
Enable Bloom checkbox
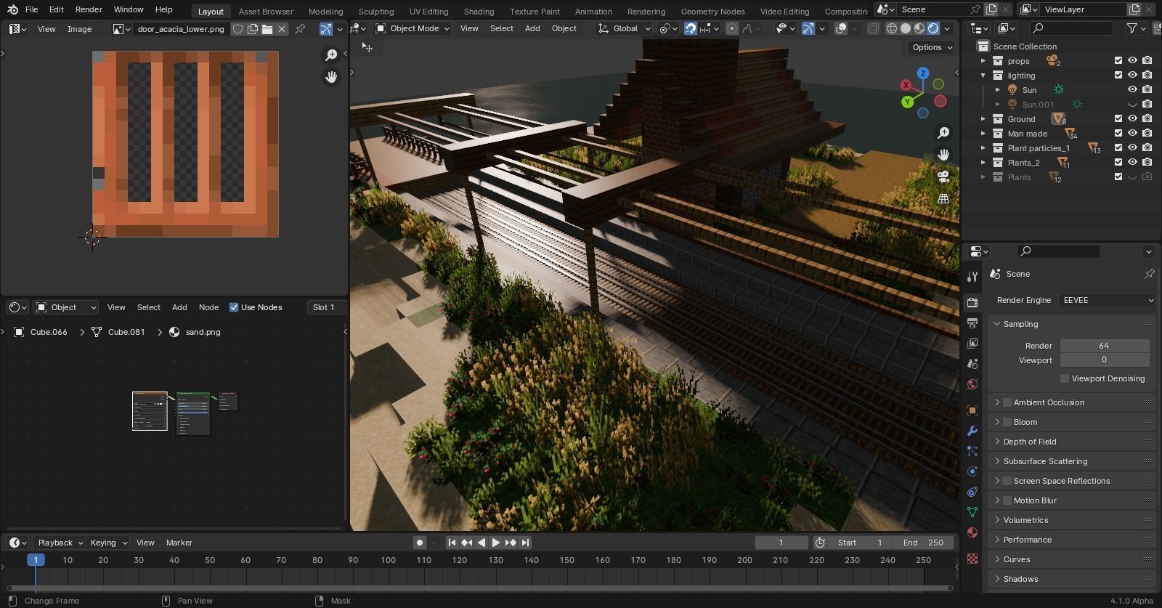point(1007,422)
